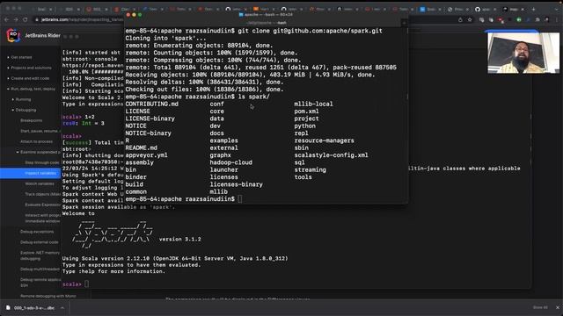Image resolution: width=563 pixels, height=316 pixels.
Task: Open Attach to process help page
Action: pos(36,141)
